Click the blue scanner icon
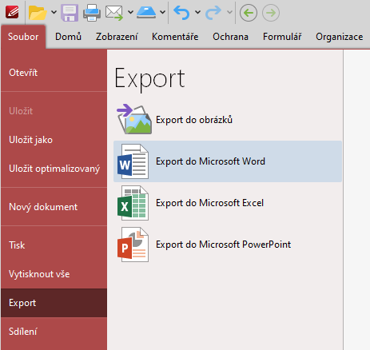This screenshot has width=370, height=350. (x=146, y=13)
